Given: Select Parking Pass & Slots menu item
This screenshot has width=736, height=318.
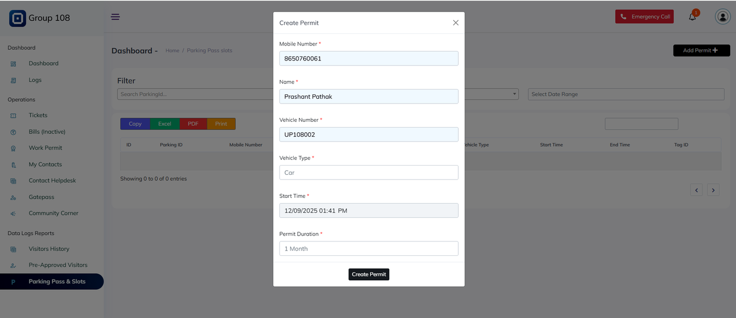Looking at the screenshot, I should (57, 282).
